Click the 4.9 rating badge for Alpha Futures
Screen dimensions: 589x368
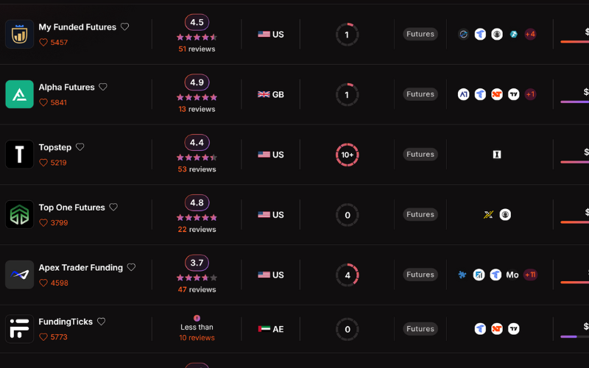pos(197,82)
